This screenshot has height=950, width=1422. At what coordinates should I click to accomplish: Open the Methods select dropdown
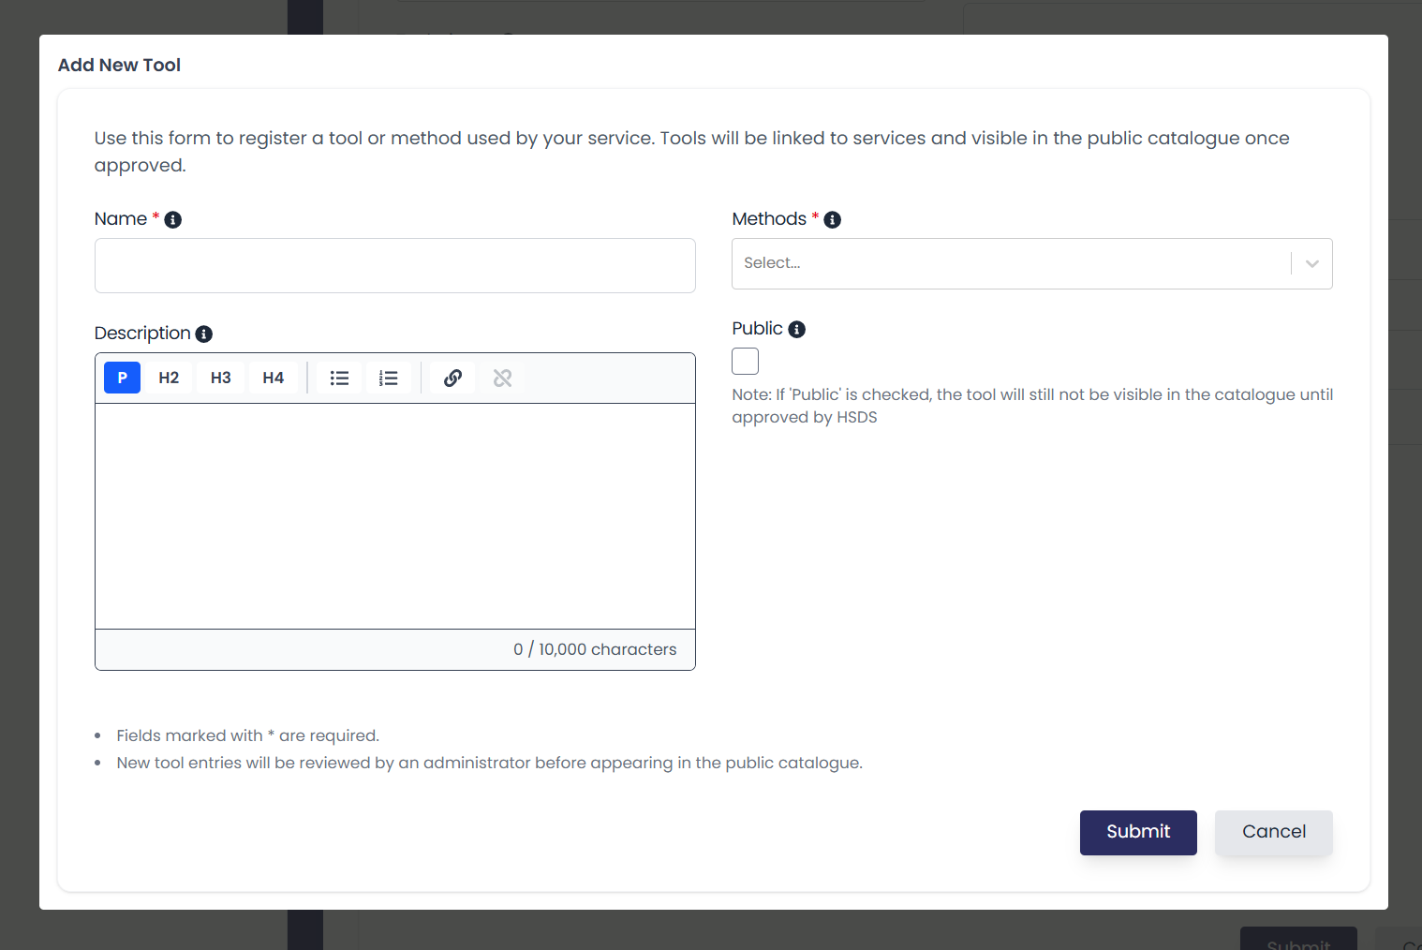click(x=1032, y=263)
